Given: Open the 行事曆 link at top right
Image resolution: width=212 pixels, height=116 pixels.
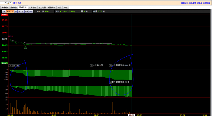Looking at the screenshot, I should coord(200,3).
